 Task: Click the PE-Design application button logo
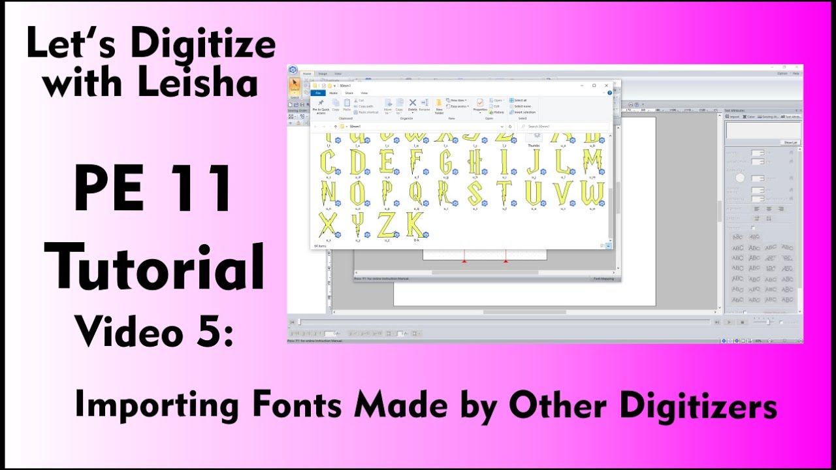293,70
